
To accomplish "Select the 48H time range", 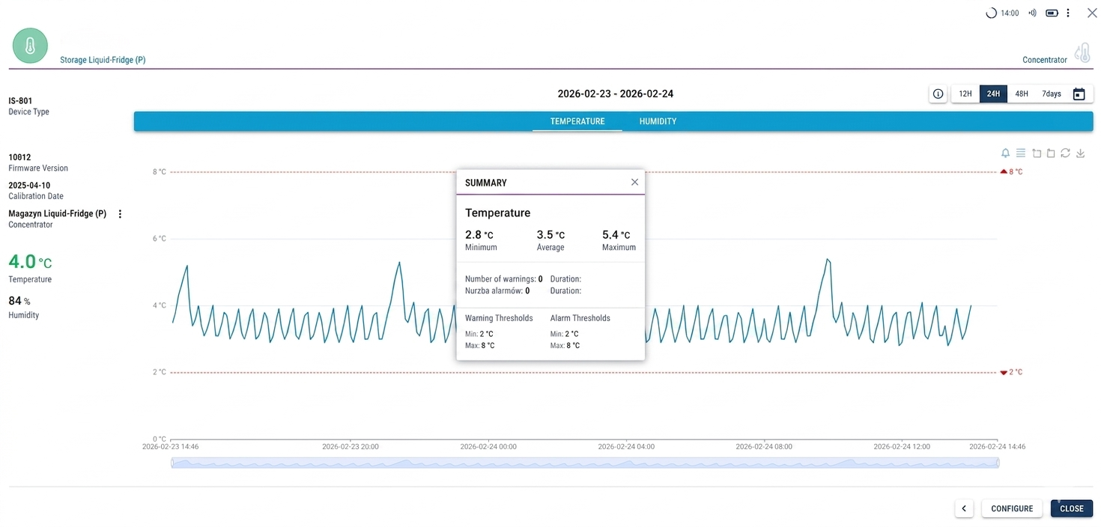I will tap(1022, 94).
